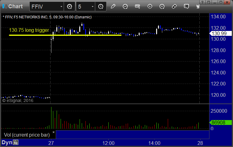The width and height of the screenshot is (233, 147).
Task: Open the chat comment bubble icon
Action: [186, 6]
